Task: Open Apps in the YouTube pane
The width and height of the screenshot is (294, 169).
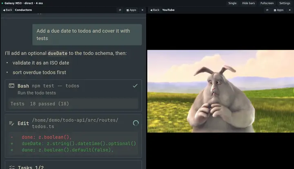Action: (x=278, y=10)
